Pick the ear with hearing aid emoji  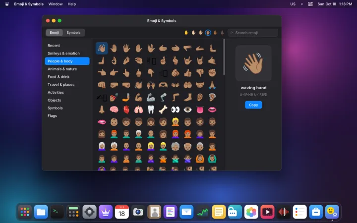pos(212,98)
